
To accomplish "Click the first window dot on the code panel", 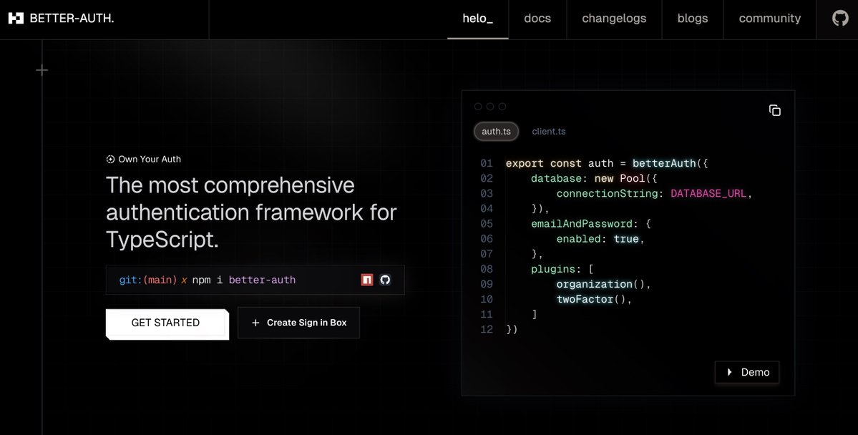I will coord(477,106).
